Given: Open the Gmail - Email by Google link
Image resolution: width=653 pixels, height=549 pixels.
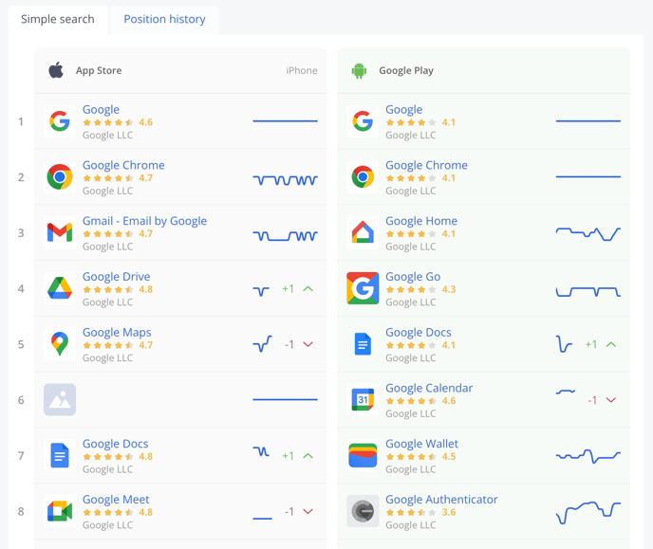Looking at the screenshot, I should [x=144, y=221].
